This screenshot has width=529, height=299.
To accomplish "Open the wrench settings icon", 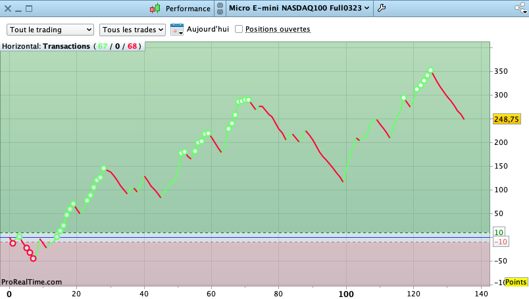I will coord(382,8).
